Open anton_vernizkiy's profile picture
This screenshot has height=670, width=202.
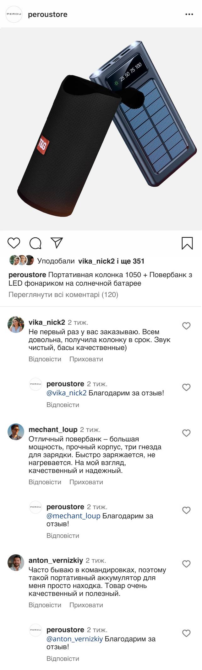click(16, 563)
